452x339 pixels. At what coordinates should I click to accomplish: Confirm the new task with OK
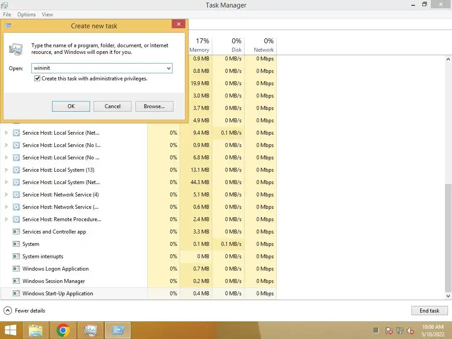(71, 106)
